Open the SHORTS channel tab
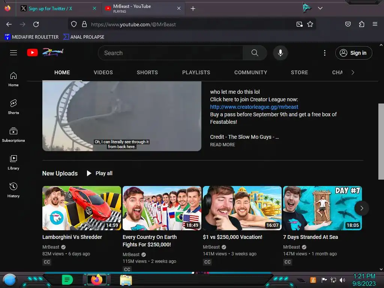The height and width of the screenshot is (288, 384). [x=147, y=72]
